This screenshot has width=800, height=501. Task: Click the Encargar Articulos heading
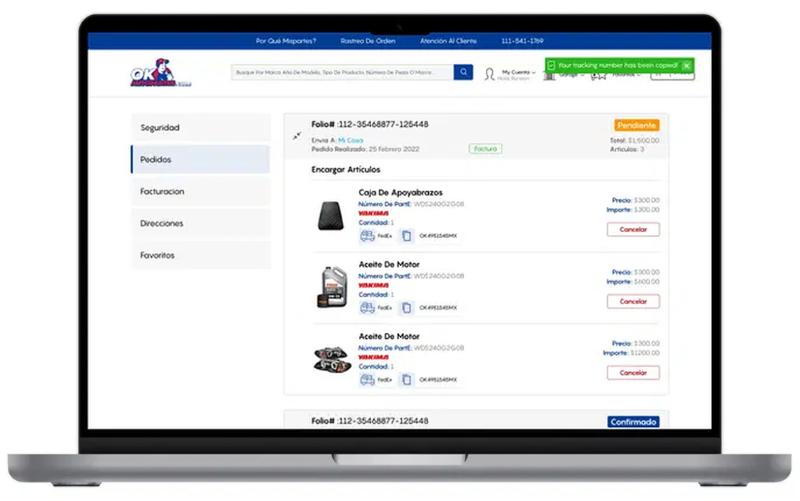(346, 169)
